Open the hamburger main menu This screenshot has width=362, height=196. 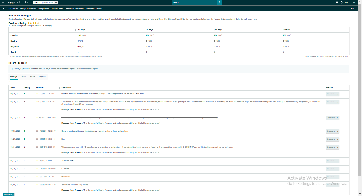pos(3,2)
